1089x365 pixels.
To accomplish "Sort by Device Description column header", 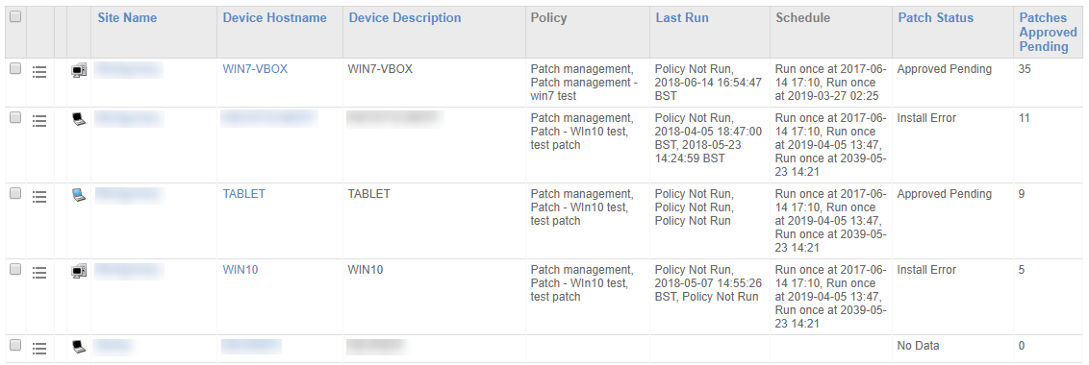I will 405,18.
